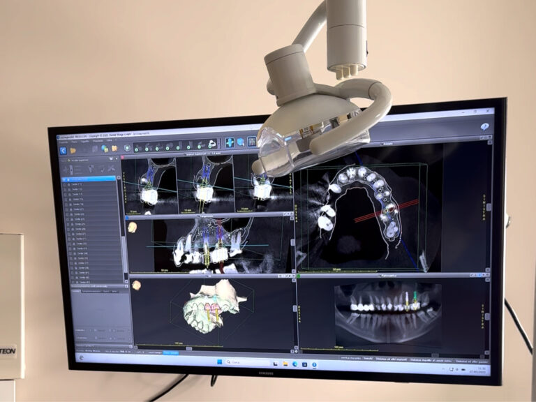Click the skull orientation icon in 3D view
Screen dimensions: 536x402
click(135, 285)
